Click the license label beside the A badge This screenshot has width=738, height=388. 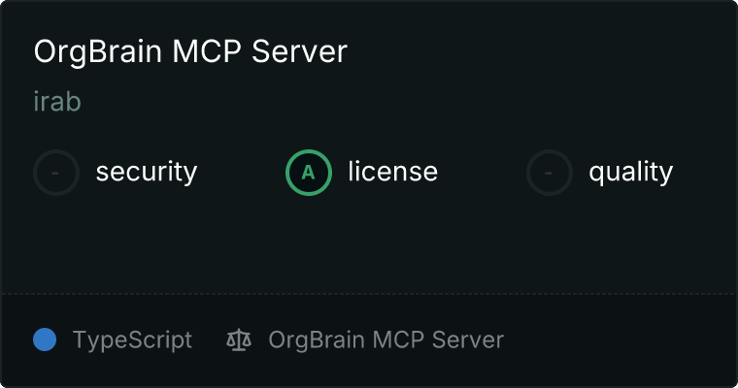[x=393, y=171]
